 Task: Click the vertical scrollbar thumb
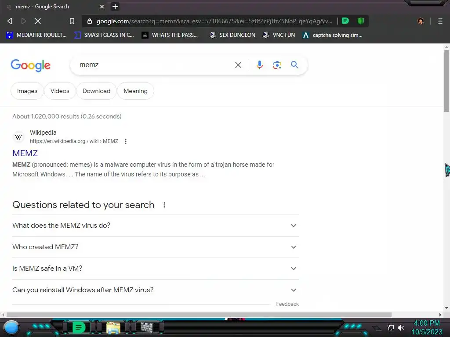coord(446,81)
